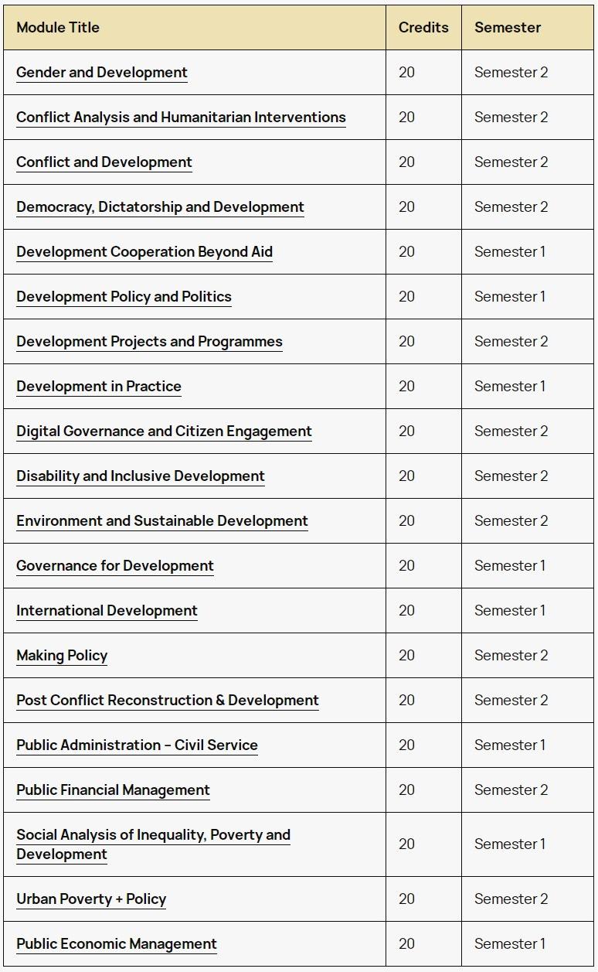Click the Development Policy and Politics link
The height and width of the screenshot is (972, 598).
click(124, 297)
